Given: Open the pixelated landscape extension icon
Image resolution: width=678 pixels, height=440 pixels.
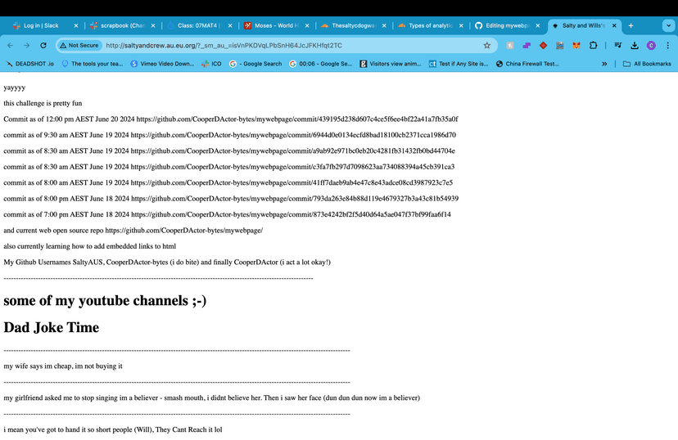Looking at the screenshot, I should pyautogui.click(x=560, y=45).
